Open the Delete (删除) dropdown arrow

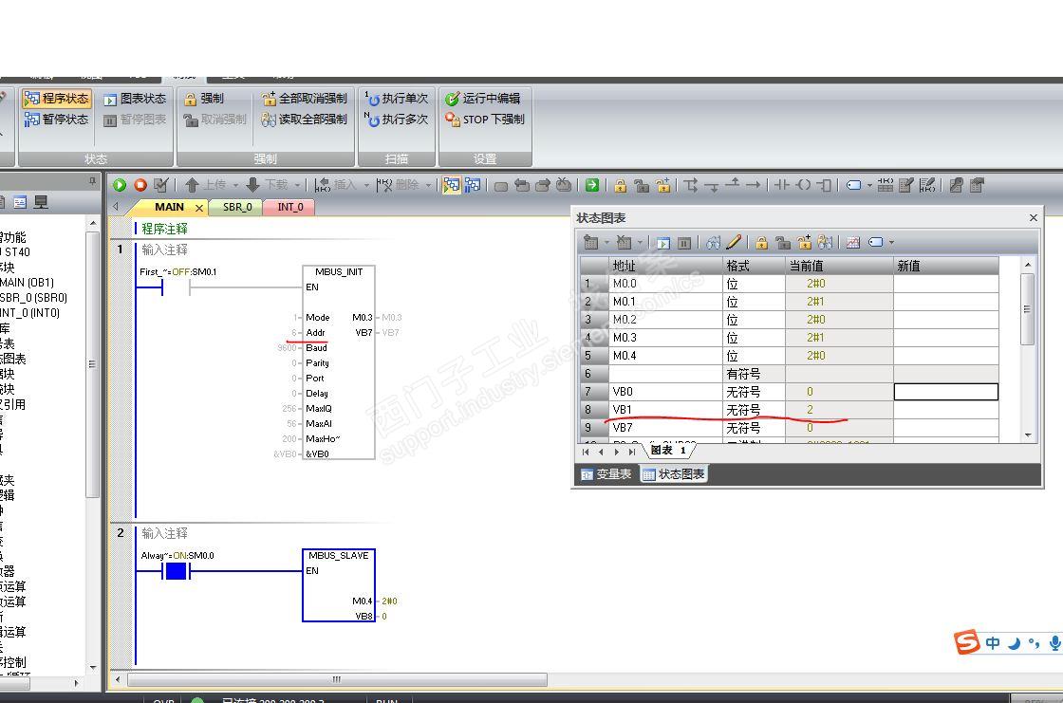428,185
